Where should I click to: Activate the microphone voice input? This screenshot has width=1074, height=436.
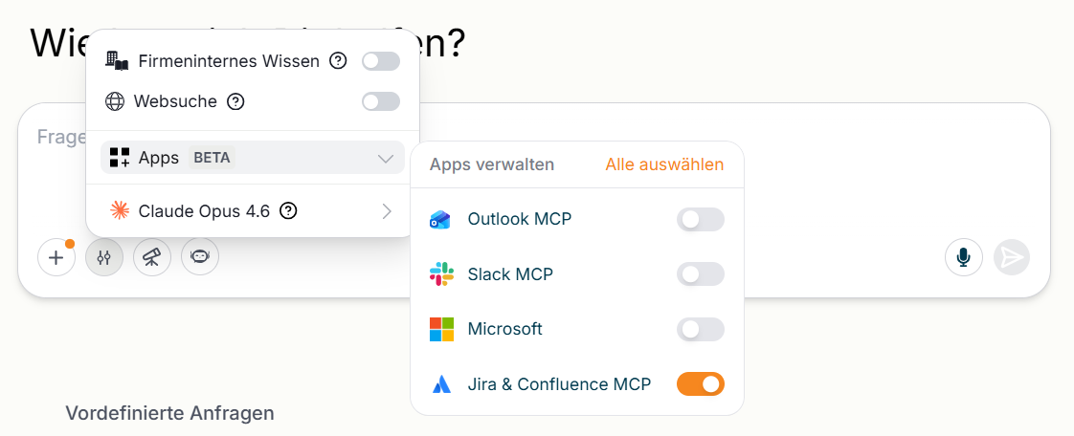[x=964, y=257]
